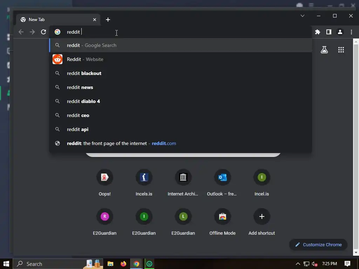Open the profile avatar menu

pos(340,32)
